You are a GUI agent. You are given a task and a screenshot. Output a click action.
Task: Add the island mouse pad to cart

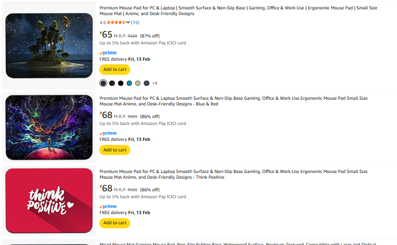coord(115,70)
